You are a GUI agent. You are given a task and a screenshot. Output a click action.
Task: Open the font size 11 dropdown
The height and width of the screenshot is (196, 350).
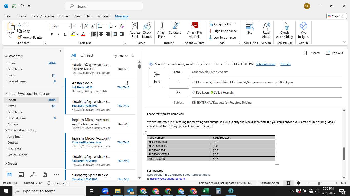81,26
